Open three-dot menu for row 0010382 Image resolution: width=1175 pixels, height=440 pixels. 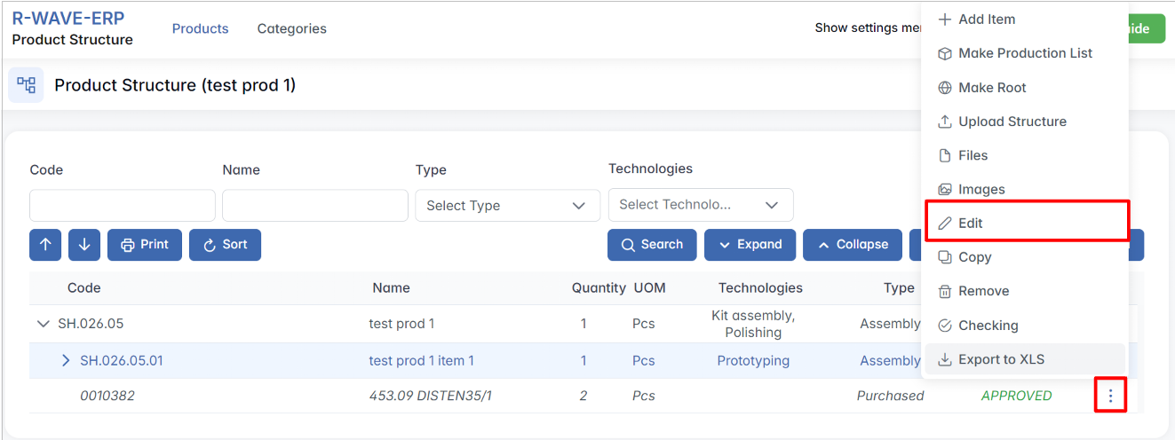click(1110, 396)
